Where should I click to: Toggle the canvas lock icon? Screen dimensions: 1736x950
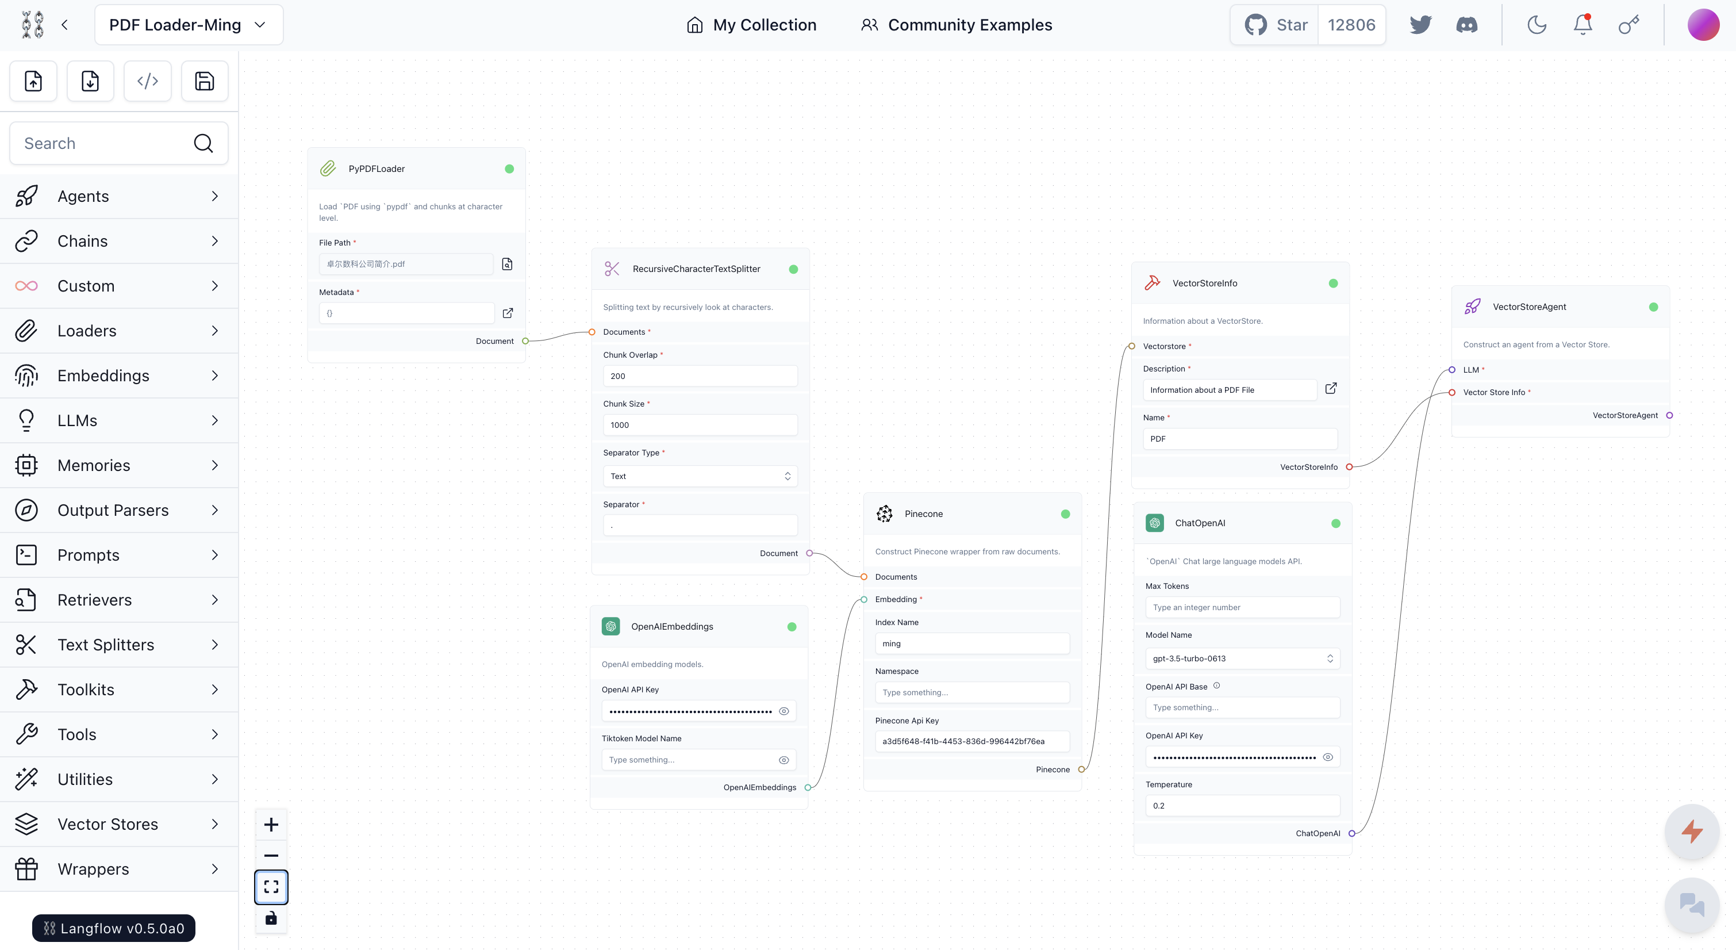(x=271, y=918)
